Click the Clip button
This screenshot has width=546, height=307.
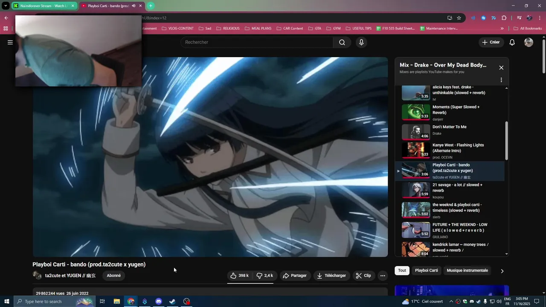[363, 275]
